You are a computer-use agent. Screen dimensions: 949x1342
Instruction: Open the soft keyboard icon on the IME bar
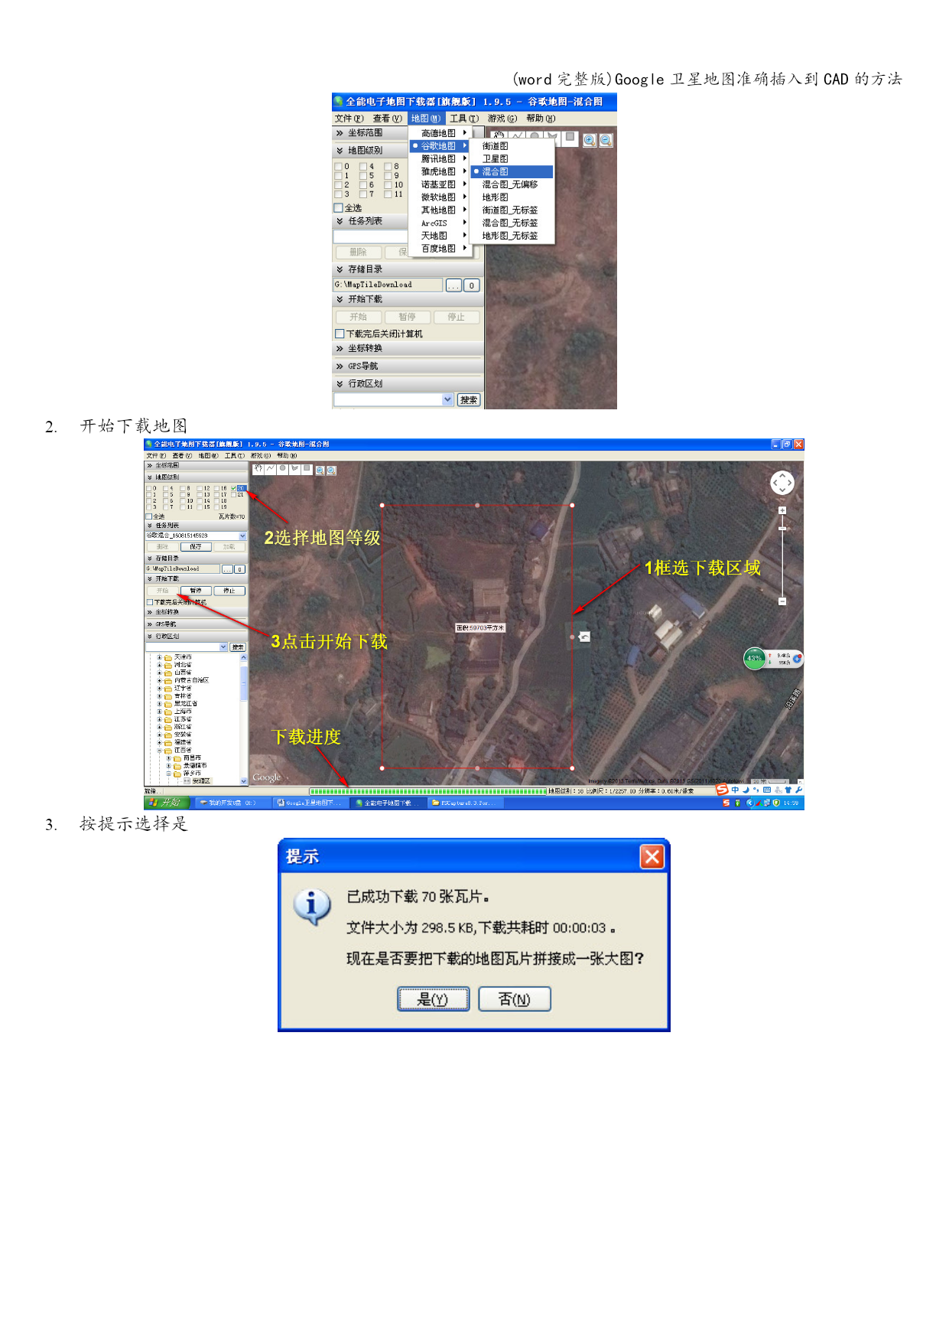pyautogui.click(x=767, y=790)
